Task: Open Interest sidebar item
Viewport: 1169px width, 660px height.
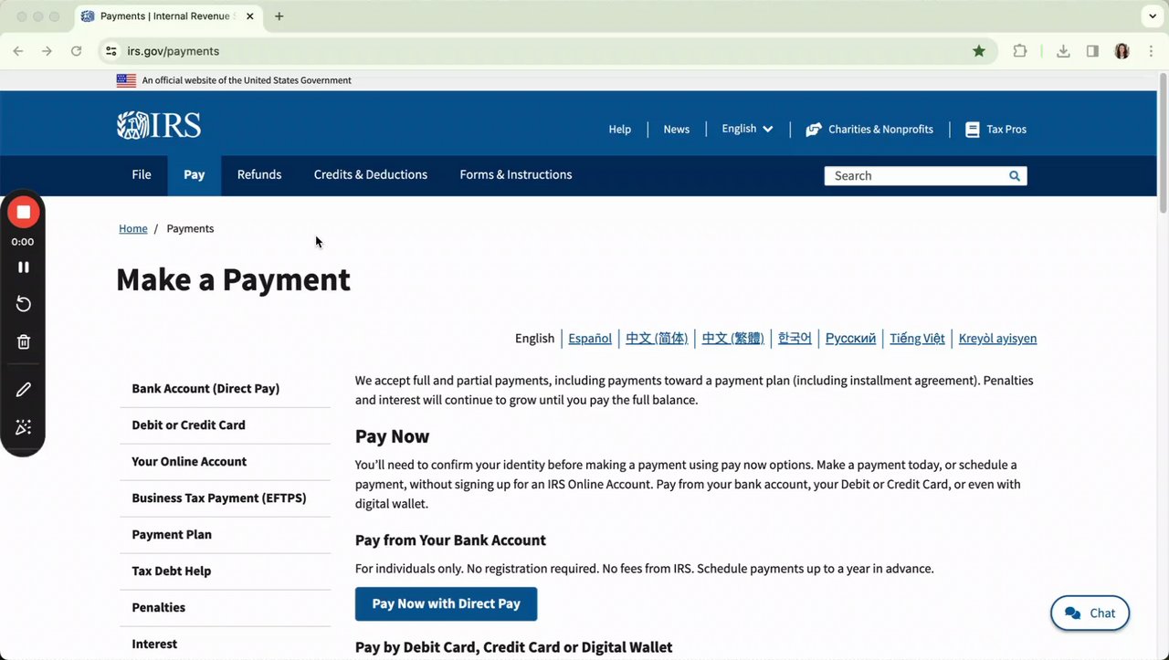Action: click(x=225, y=644)
